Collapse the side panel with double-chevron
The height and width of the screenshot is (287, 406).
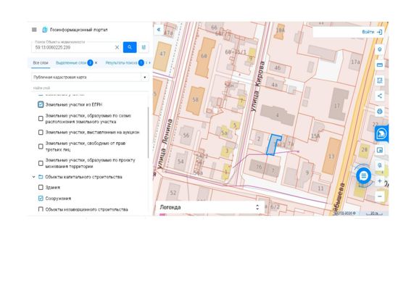(x=159, y=30)
